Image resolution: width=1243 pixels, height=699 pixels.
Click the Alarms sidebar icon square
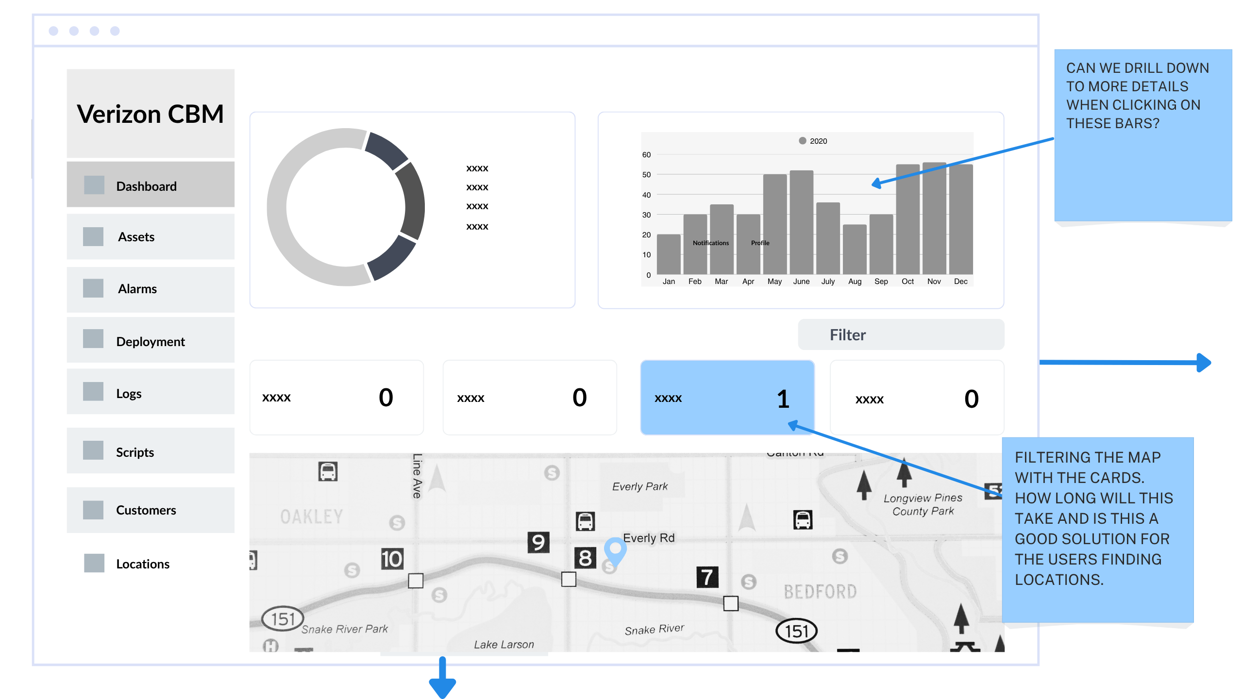93,288
